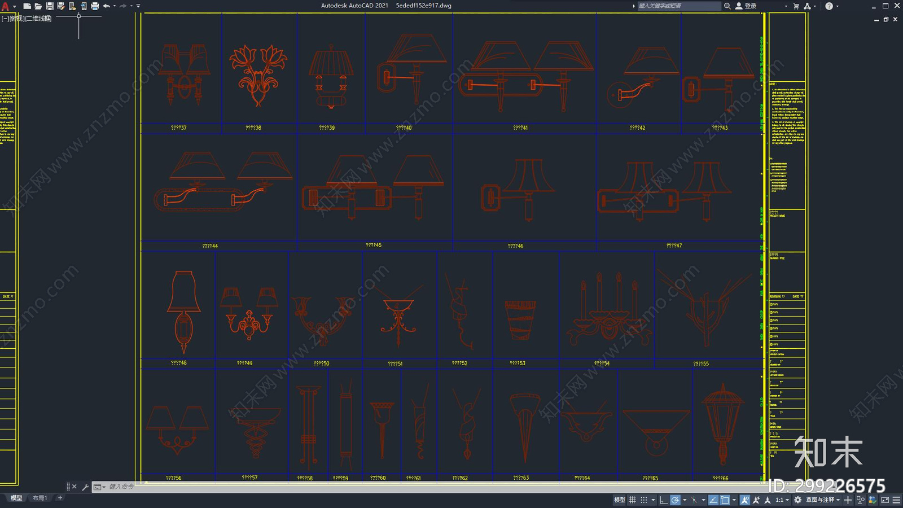Switch to the 布局1 layout tab

click(40, 498)
